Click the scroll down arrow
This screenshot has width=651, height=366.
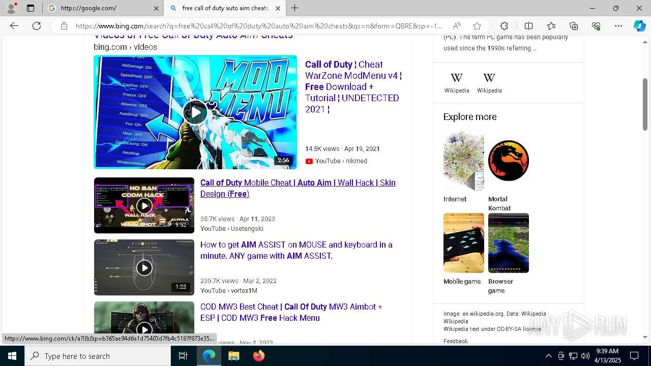[645, 337]
